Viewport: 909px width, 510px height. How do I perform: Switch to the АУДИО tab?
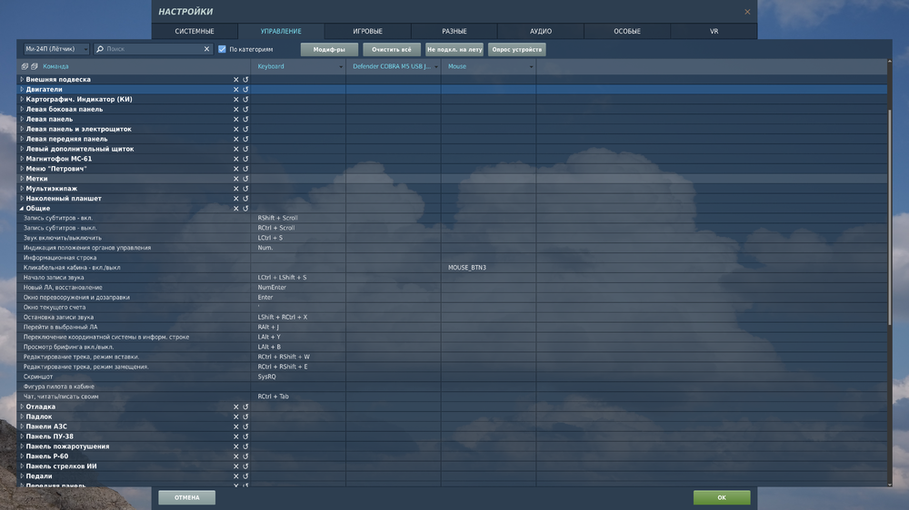541,31
